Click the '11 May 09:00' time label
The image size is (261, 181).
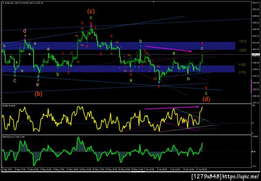(x=73, y=169)
